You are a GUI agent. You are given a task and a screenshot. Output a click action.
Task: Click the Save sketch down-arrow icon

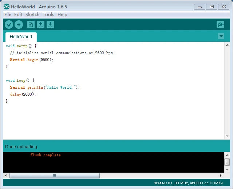pos(51,24)
